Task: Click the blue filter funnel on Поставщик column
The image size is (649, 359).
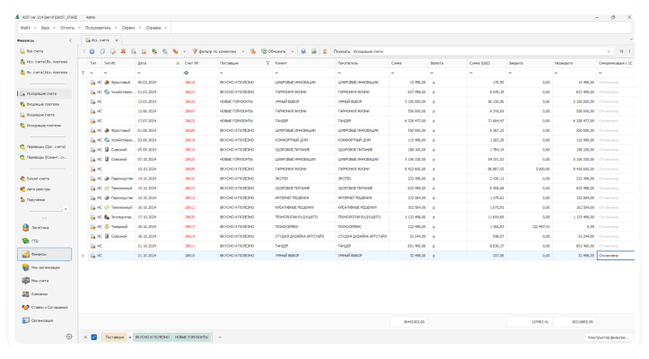Action: pos(267,63)
